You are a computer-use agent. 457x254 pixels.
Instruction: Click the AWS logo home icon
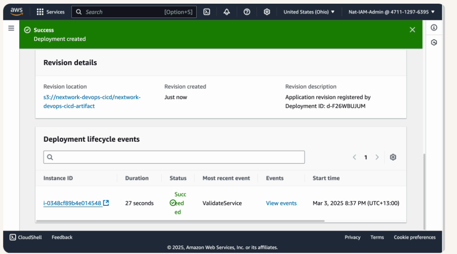point(17,12)
